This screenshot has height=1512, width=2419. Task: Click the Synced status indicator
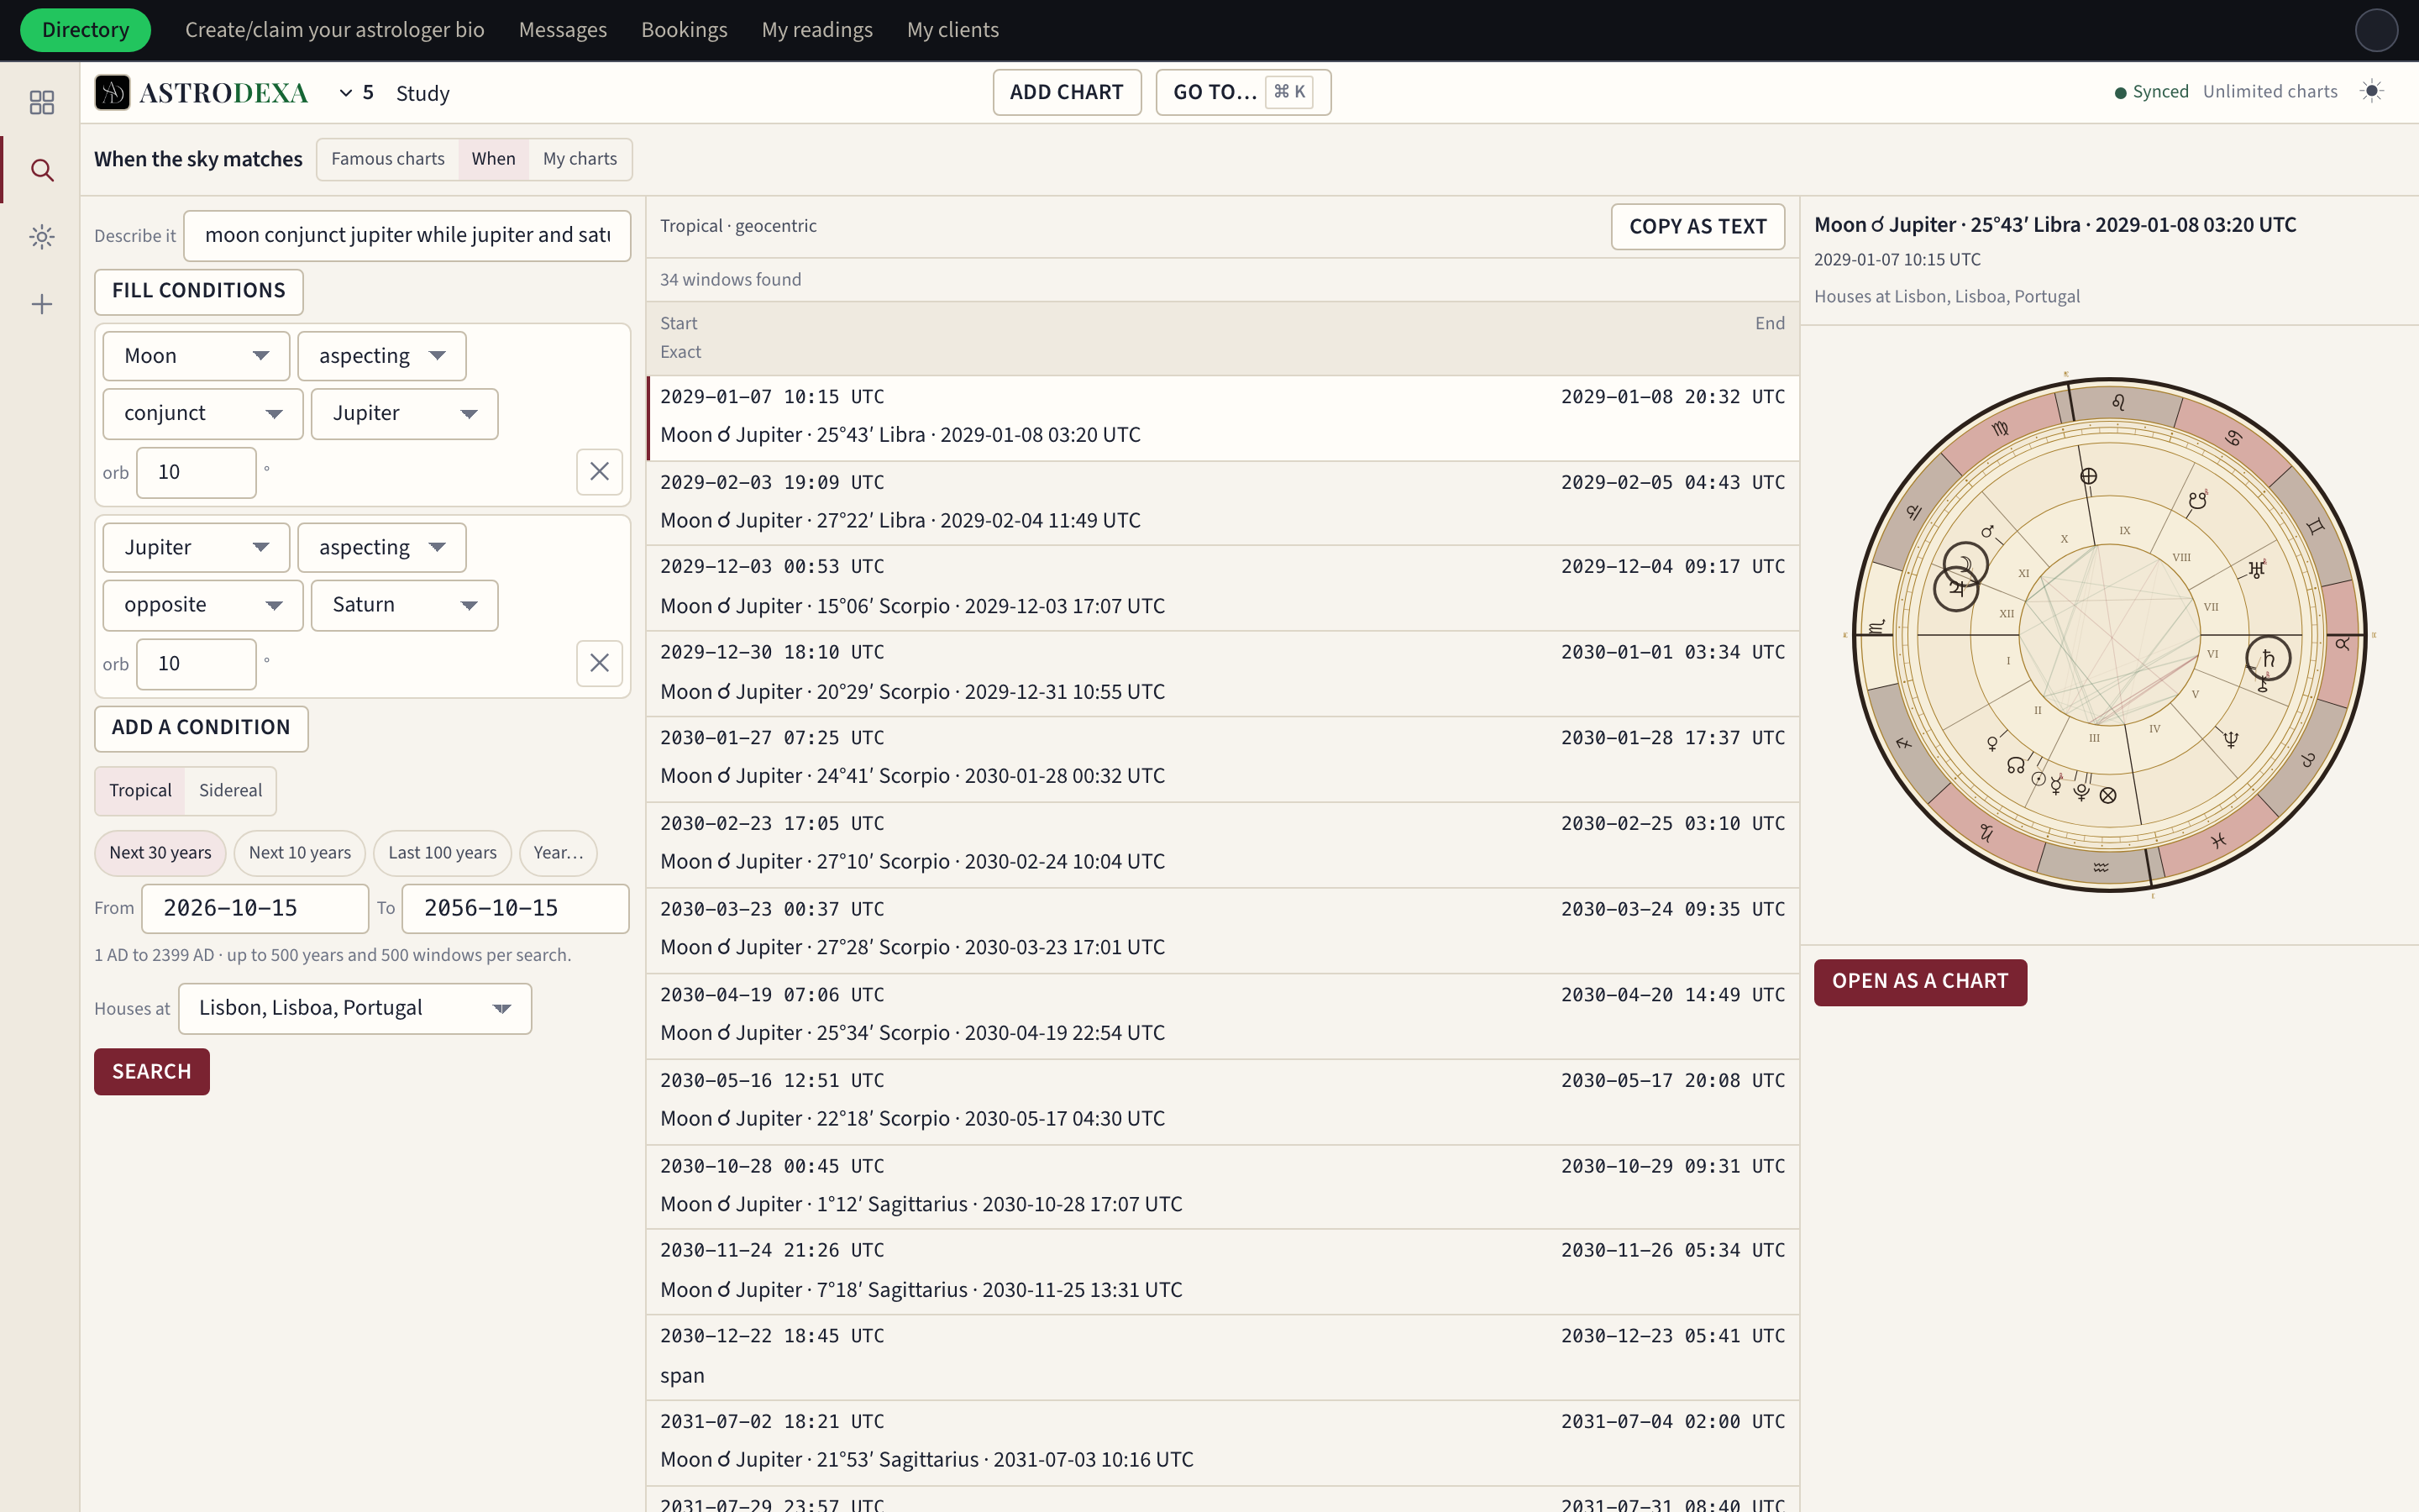(x=2151, y=92)
